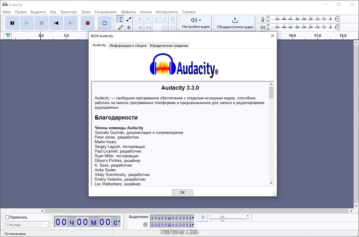
Task: Open the Настройки аудио dropdown
Action: pos(196,23)
